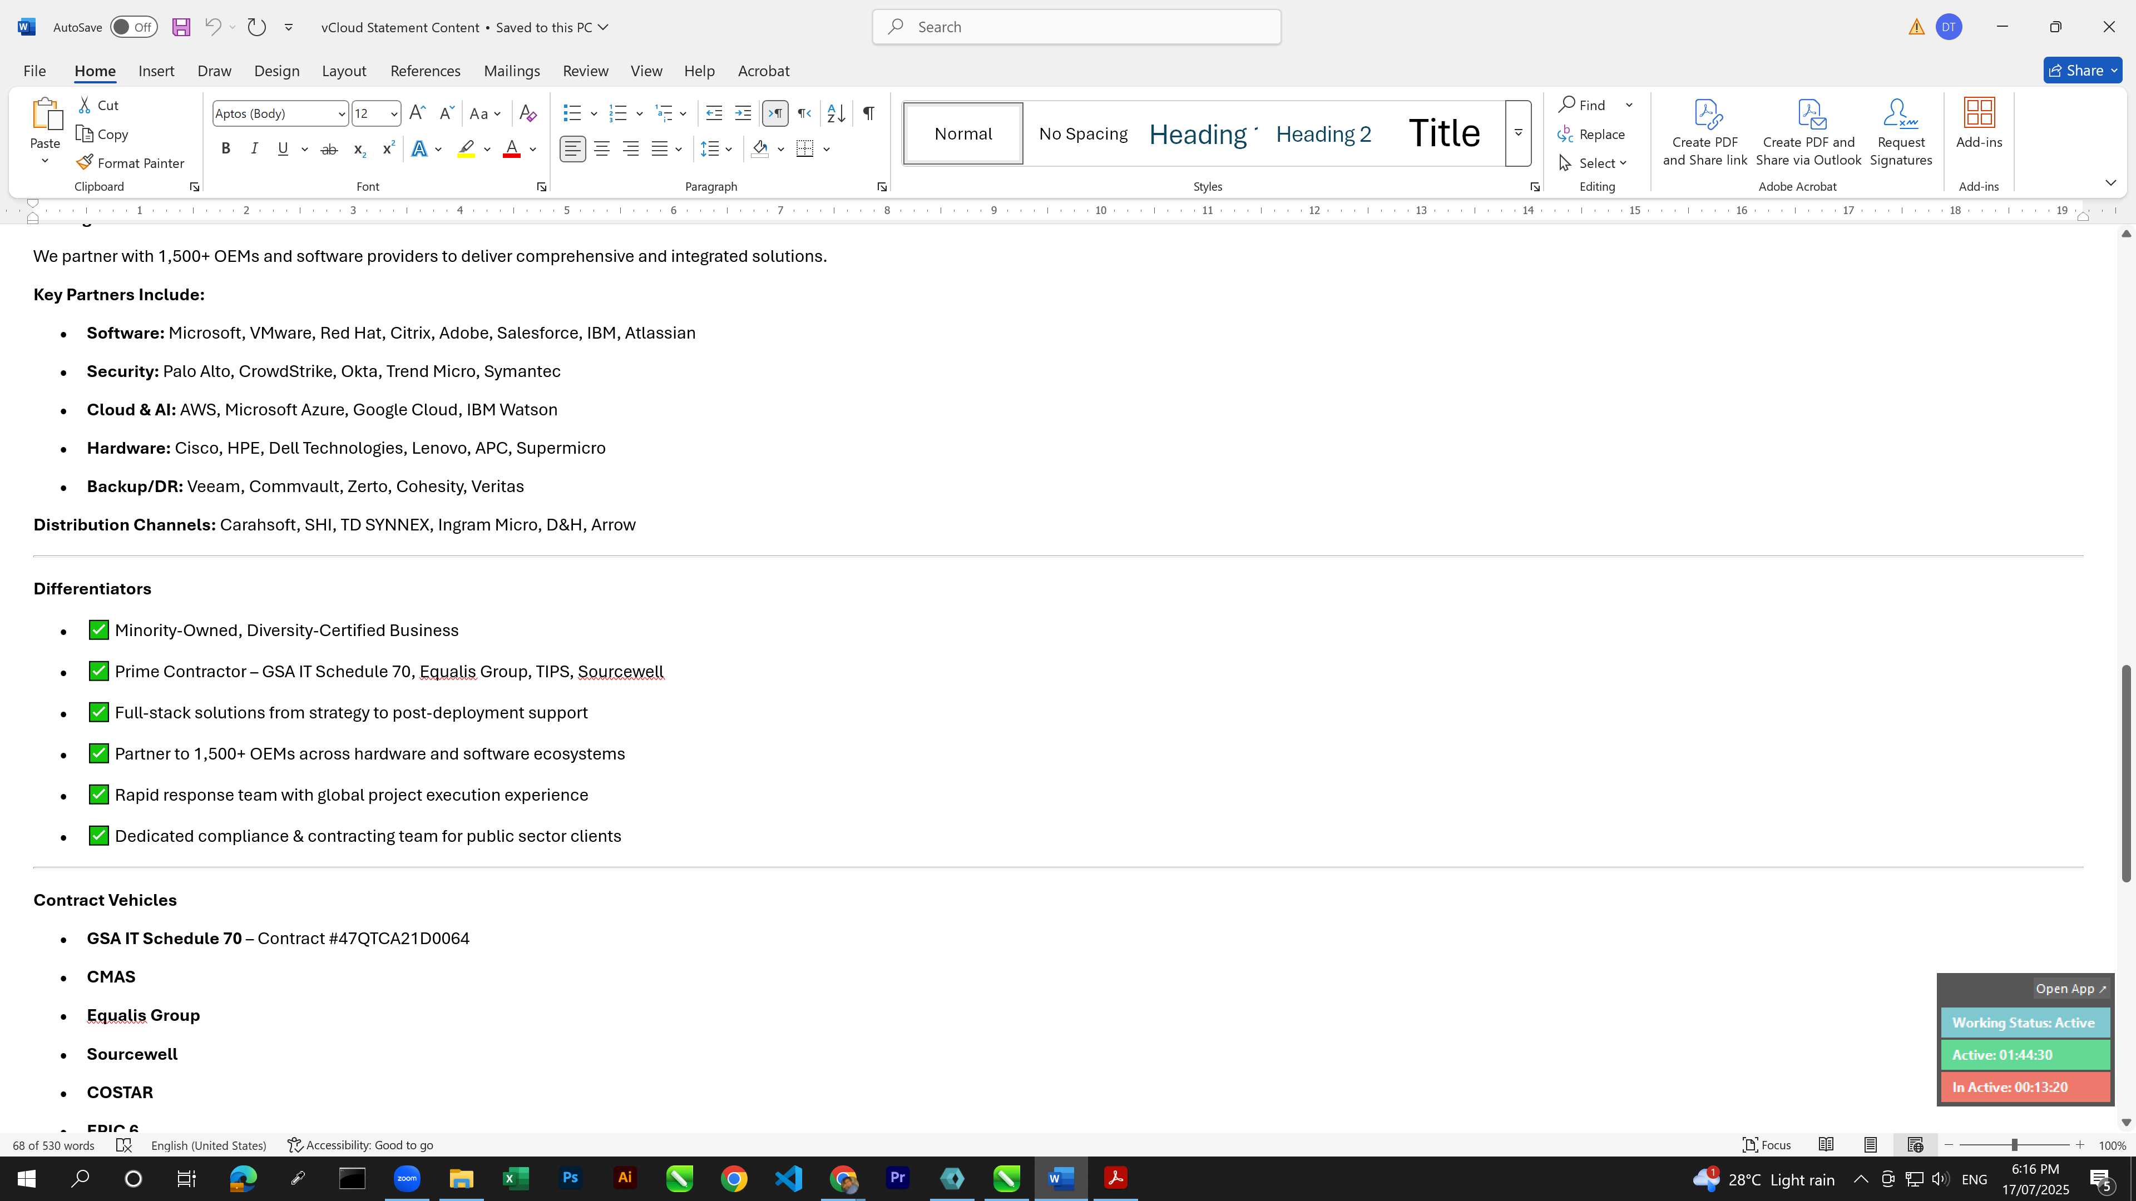Toggle show paragraph marks

coord(868,113)
